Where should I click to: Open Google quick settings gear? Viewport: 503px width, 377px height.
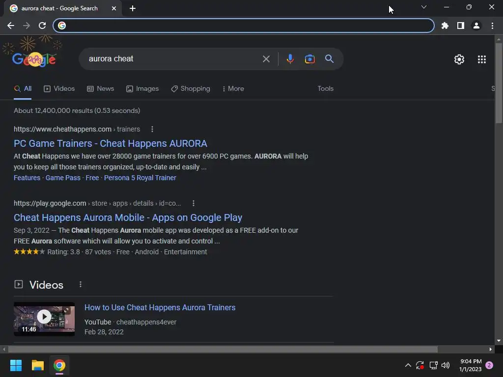tap(459, 59)
